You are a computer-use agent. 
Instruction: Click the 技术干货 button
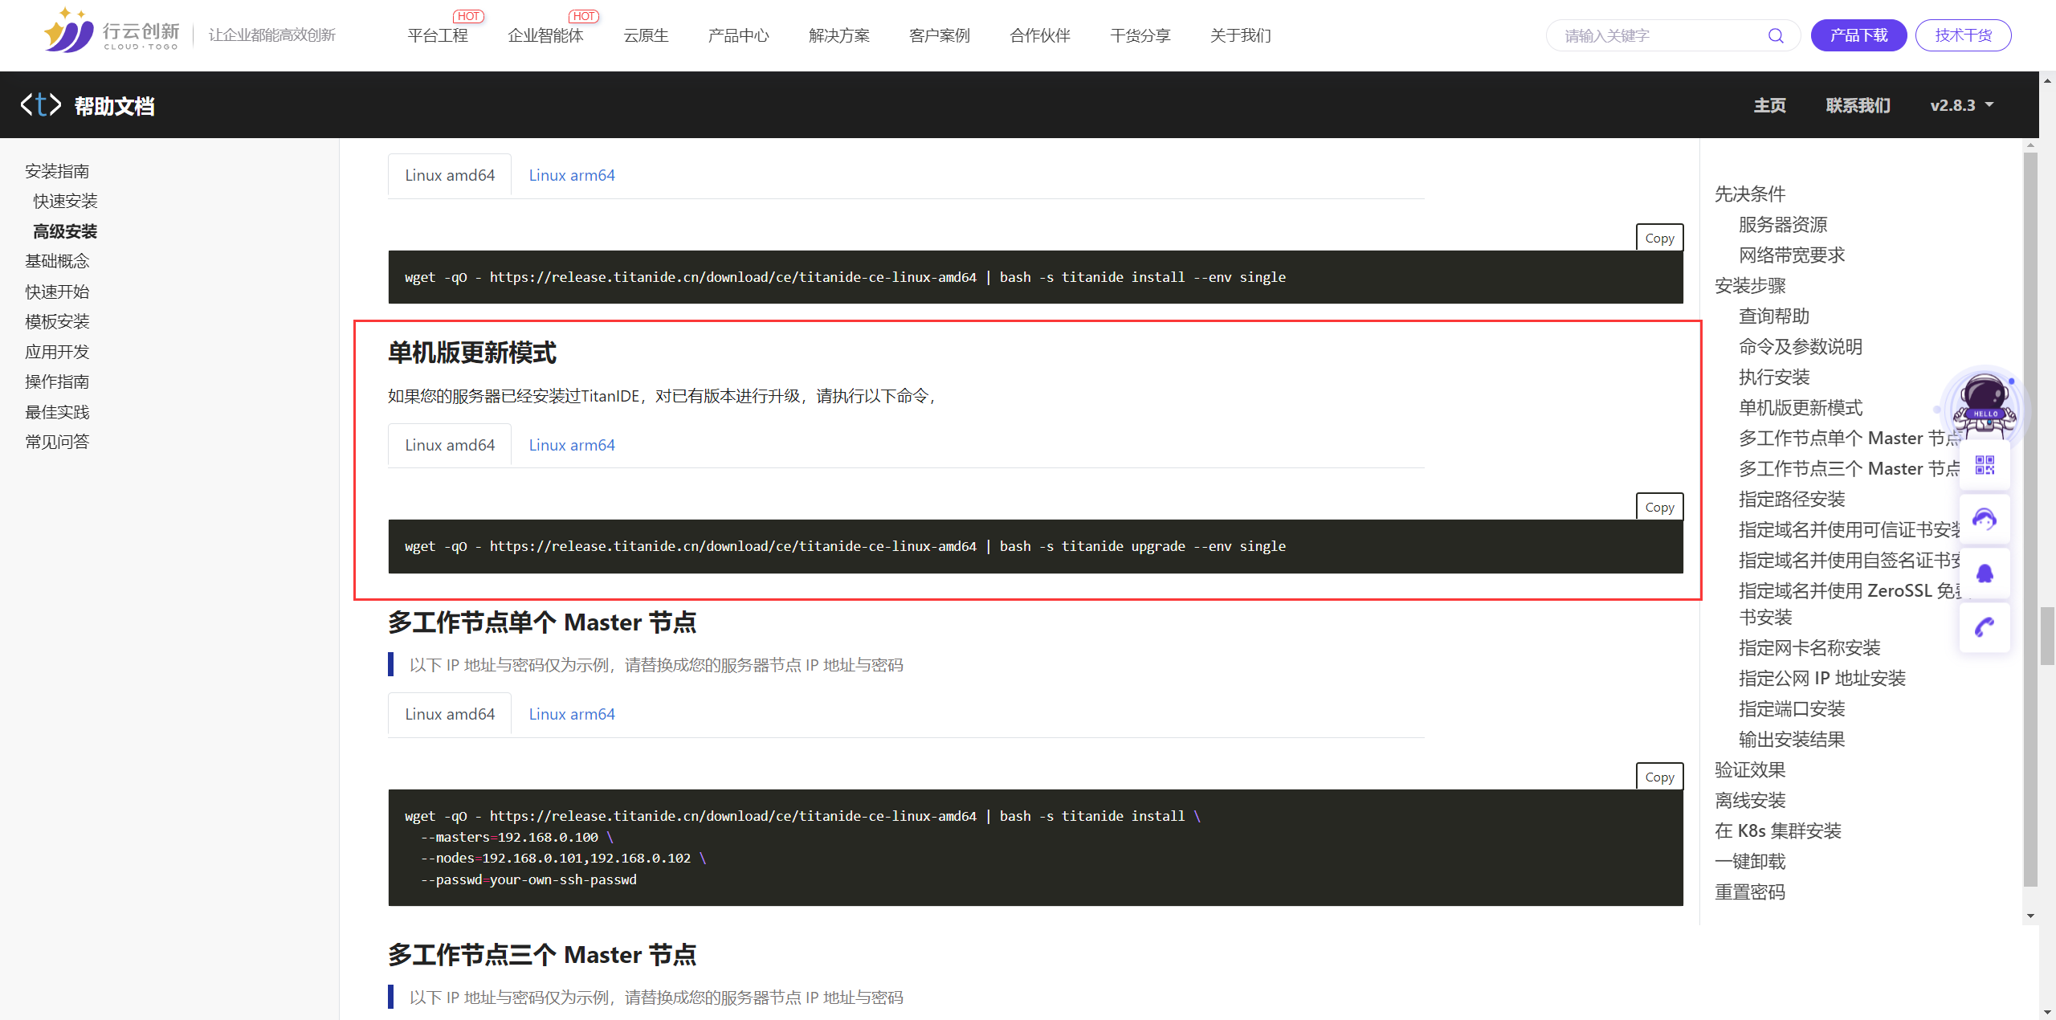click(1963, 36)
